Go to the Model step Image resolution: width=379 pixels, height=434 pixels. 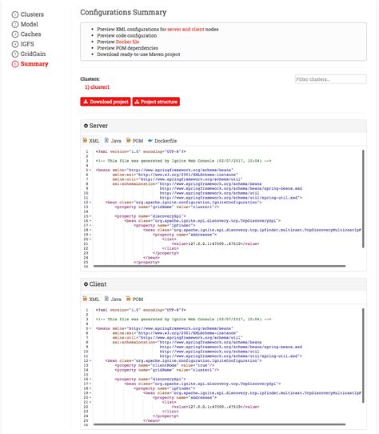pyautogui.click(x=25, y=24)
